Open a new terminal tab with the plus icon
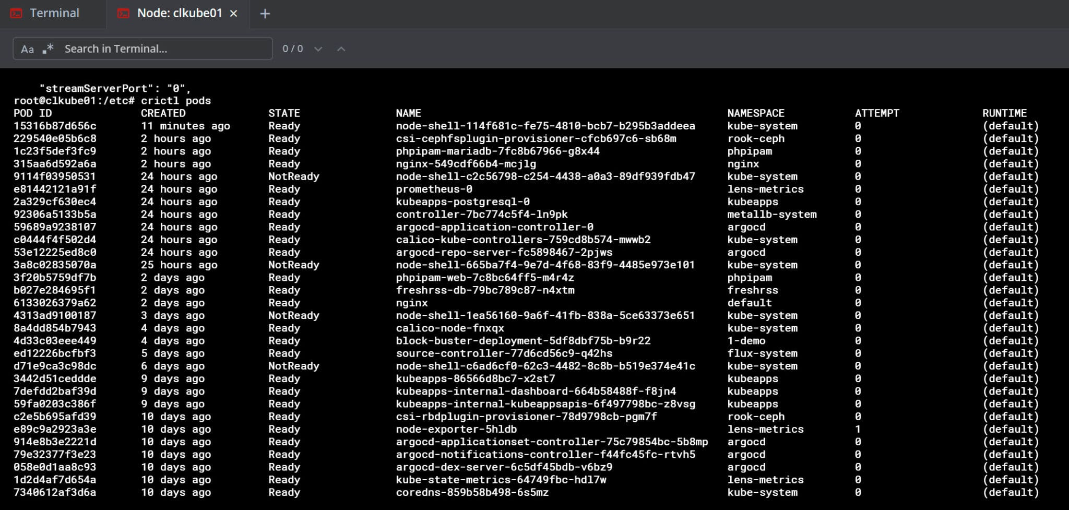The height and width of the screenshot is (510, 1069). click(x=265, y=14)
